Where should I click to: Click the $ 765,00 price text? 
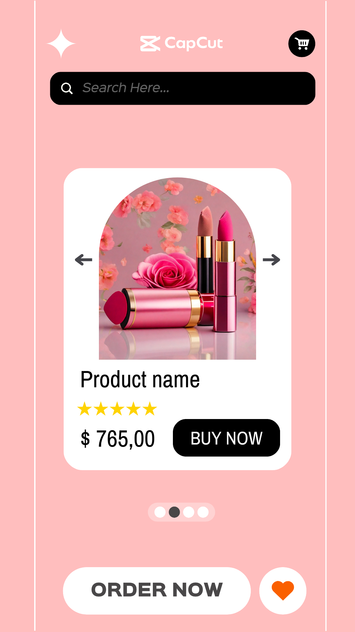pyautogui.click(x=118, y=438)
